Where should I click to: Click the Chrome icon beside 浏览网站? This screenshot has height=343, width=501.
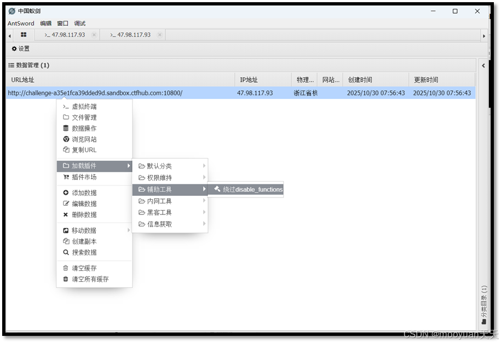pos(66,139)
